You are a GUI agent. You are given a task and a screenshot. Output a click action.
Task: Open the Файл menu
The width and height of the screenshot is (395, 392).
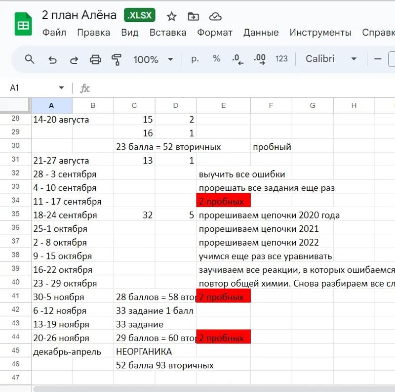(54, 33)
